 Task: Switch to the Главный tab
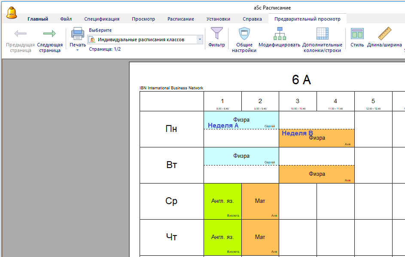tap(38, 19)
